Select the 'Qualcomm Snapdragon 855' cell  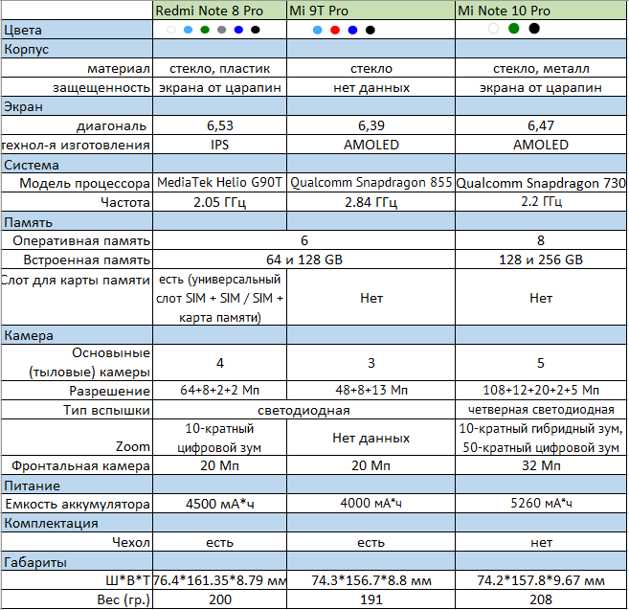pyautogui.click(x=371, y=183)
